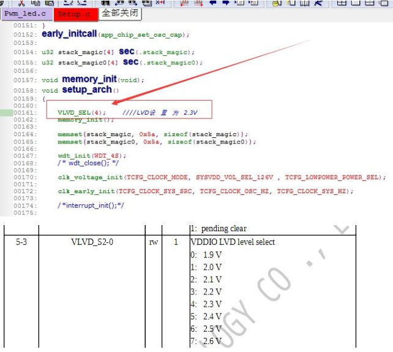Screen dimensions: 393x352
Task: Click SYSVDD_VOL_SEL_126V constant
Action: pyautogui.click(x=234, y=177)
